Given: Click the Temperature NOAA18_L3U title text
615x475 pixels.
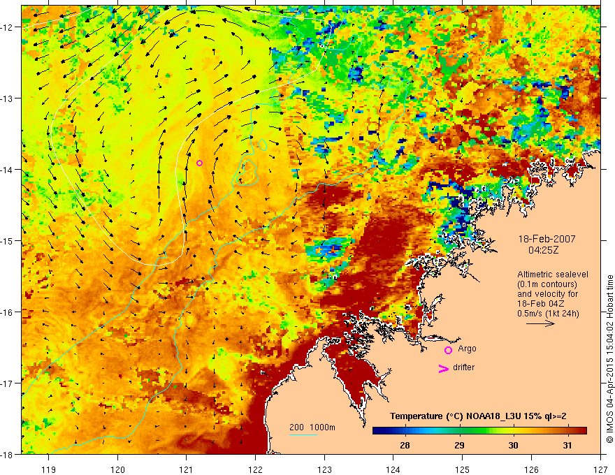Looking at the screenshot, I should click(x=478, y=416).
